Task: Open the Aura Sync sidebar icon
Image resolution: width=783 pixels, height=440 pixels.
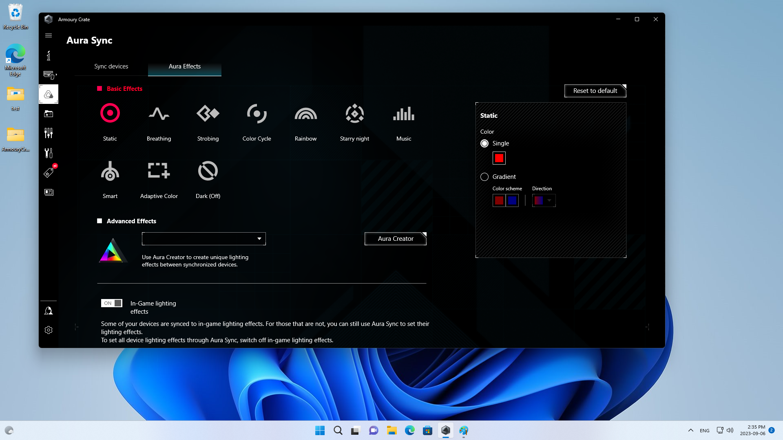Action: tap(49, 94)
